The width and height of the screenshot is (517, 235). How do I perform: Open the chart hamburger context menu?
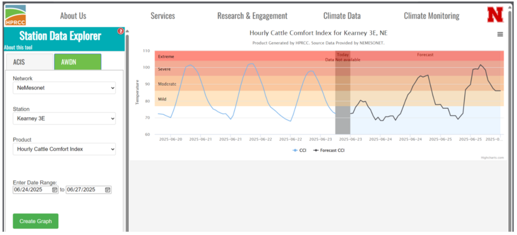[500, 34]
